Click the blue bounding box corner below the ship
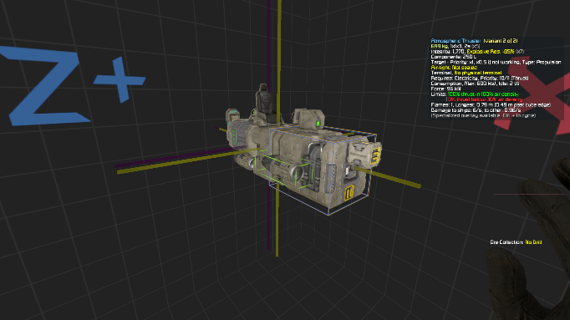This screenshot has height=320, width=570. tap(328, 214)
